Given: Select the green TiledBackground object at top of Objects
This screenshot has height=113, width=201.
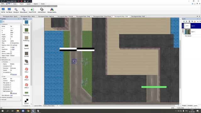Looking at the screenshot, I should pos(26,30).
